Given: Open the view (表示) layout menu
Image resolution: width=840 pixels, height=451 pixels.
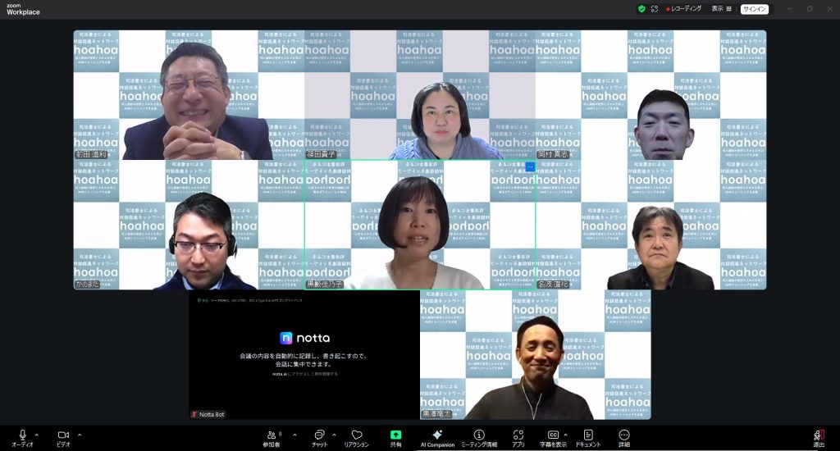Looking at the screenshot, I should pos(721,9).
